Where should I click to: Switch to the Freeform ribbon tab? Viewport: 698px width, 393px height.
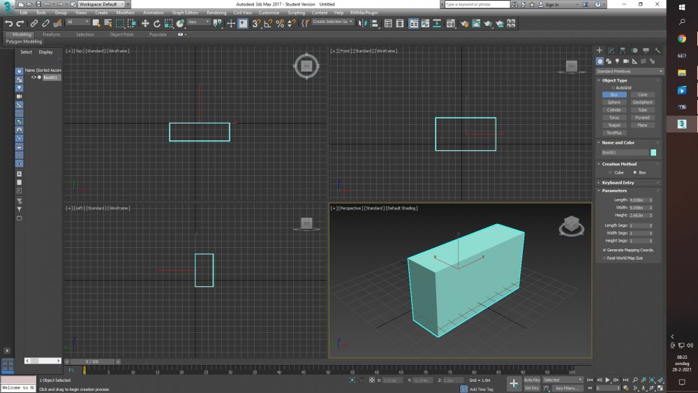coord(52,34)
